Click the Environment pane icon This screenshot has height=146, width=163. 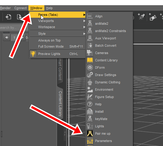pos(90,89)
